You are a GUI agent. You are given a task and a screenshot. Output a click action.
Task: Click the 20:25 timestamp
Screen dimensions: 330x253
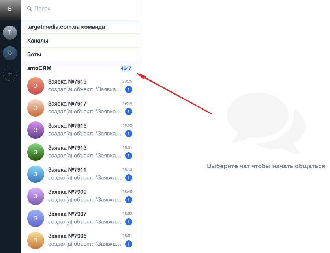[127, 81]
